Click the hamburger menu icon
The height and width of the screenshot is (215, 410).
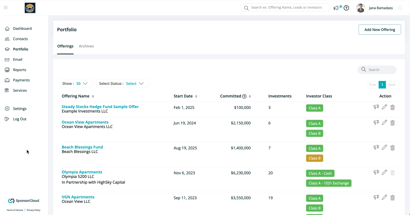(6, 8)
